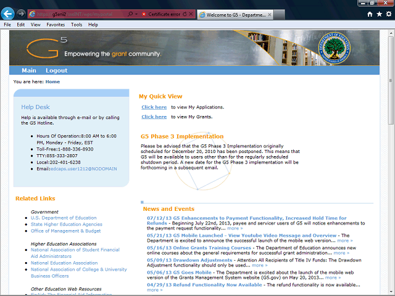
Task: Click the Help Desk panel heading
Action: (x=36, y=107)
